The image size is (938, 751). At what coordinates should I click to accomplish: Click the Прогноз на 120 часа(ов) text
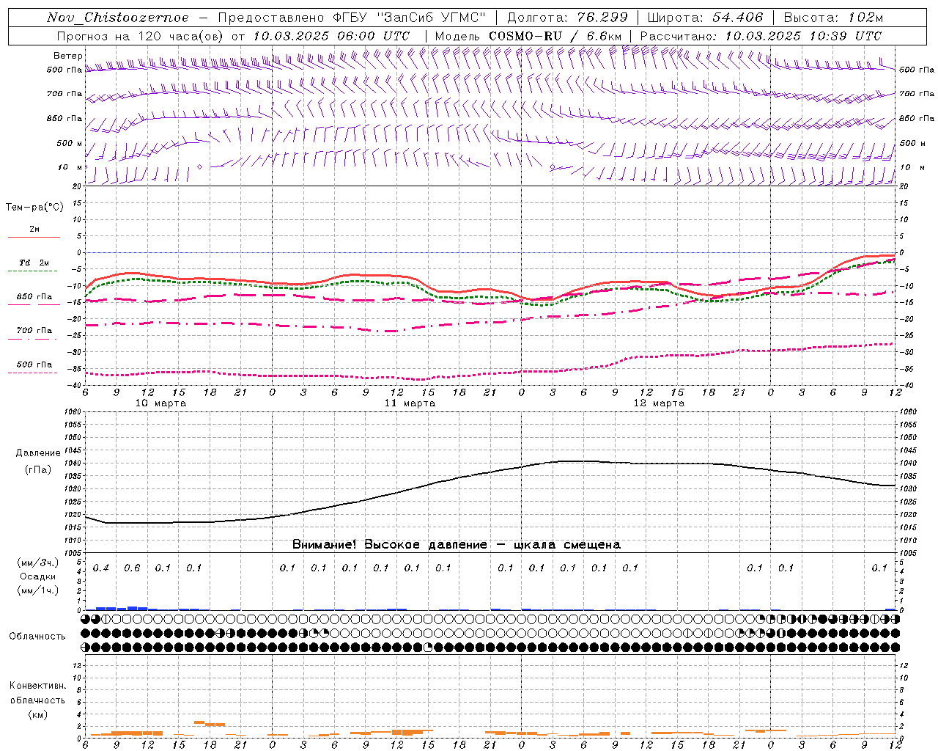[141, 36]
